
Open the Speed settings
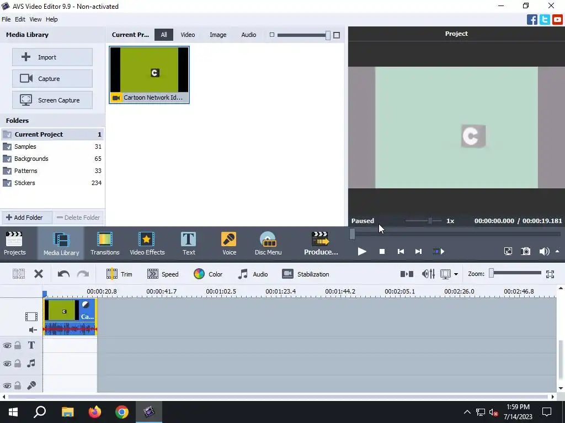click(x=163, y=274)
